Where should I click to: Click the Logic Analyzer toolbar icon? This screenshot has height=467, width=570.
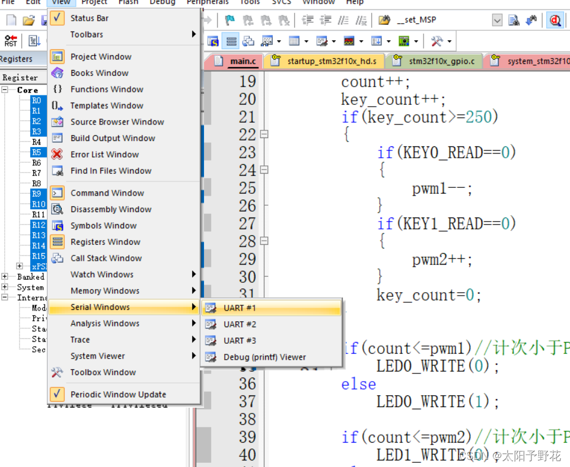pos(349,41)
